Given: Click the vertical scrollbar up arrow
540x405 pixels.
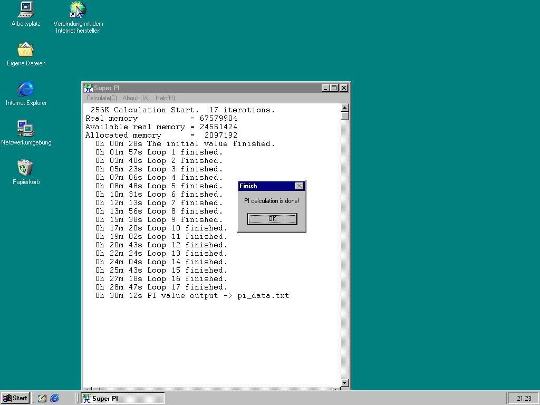Looking at the screenshot, I should [x=345, y=108].
